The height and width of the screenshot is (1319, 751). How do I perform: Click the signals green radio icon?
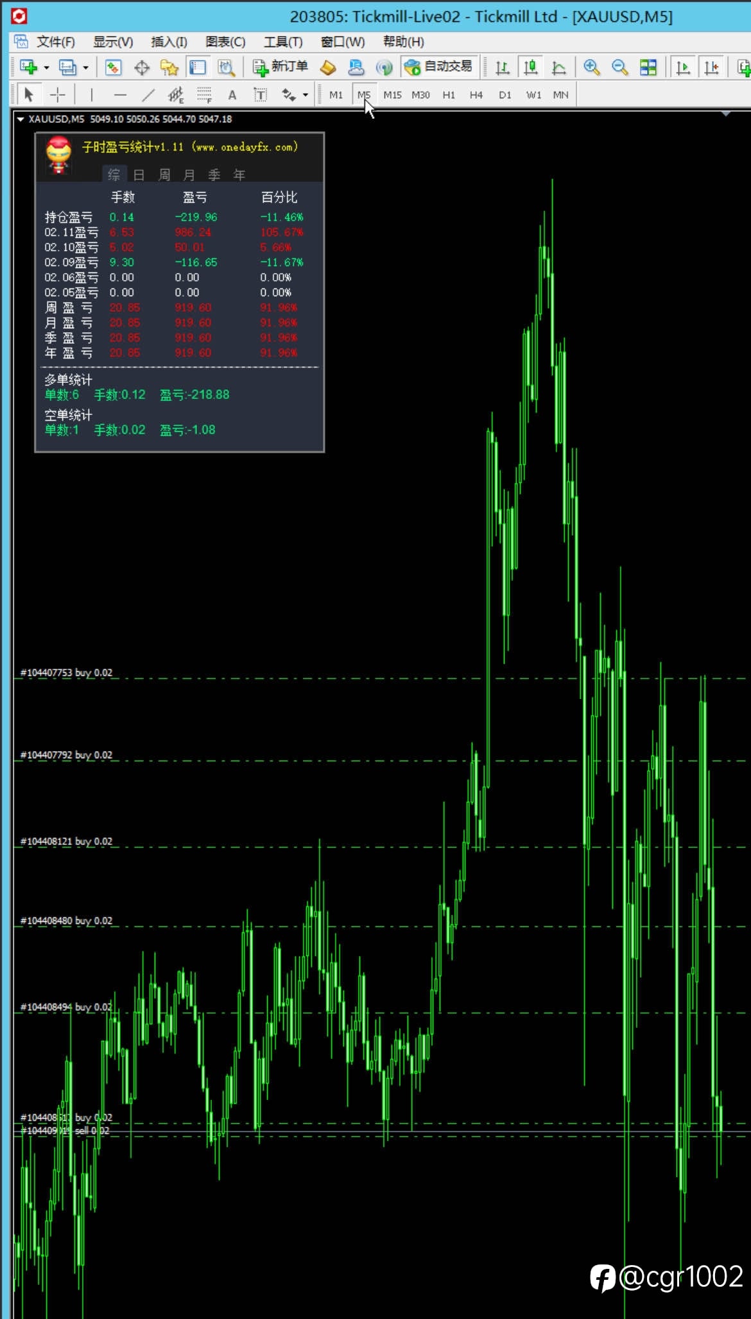click(x=384, y=67)
